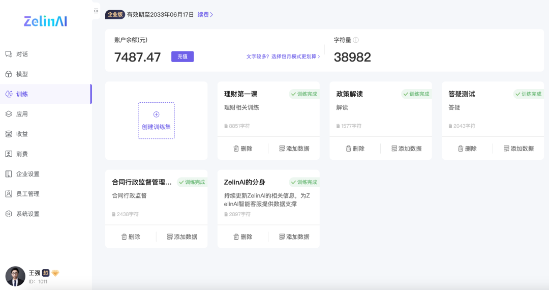Click 训练完成 status on 答疑测试
This screenshot has height=290, width=549.
point(528,94)
